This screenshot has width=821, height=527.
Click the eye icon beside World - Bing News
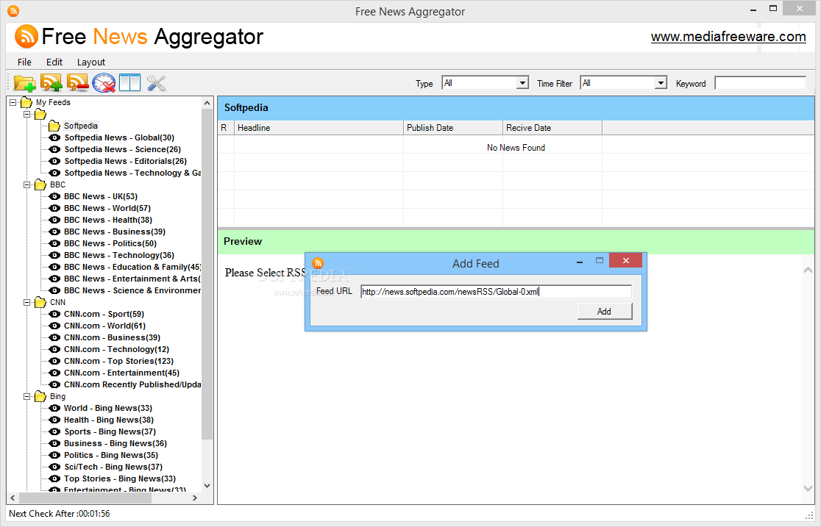54,408
